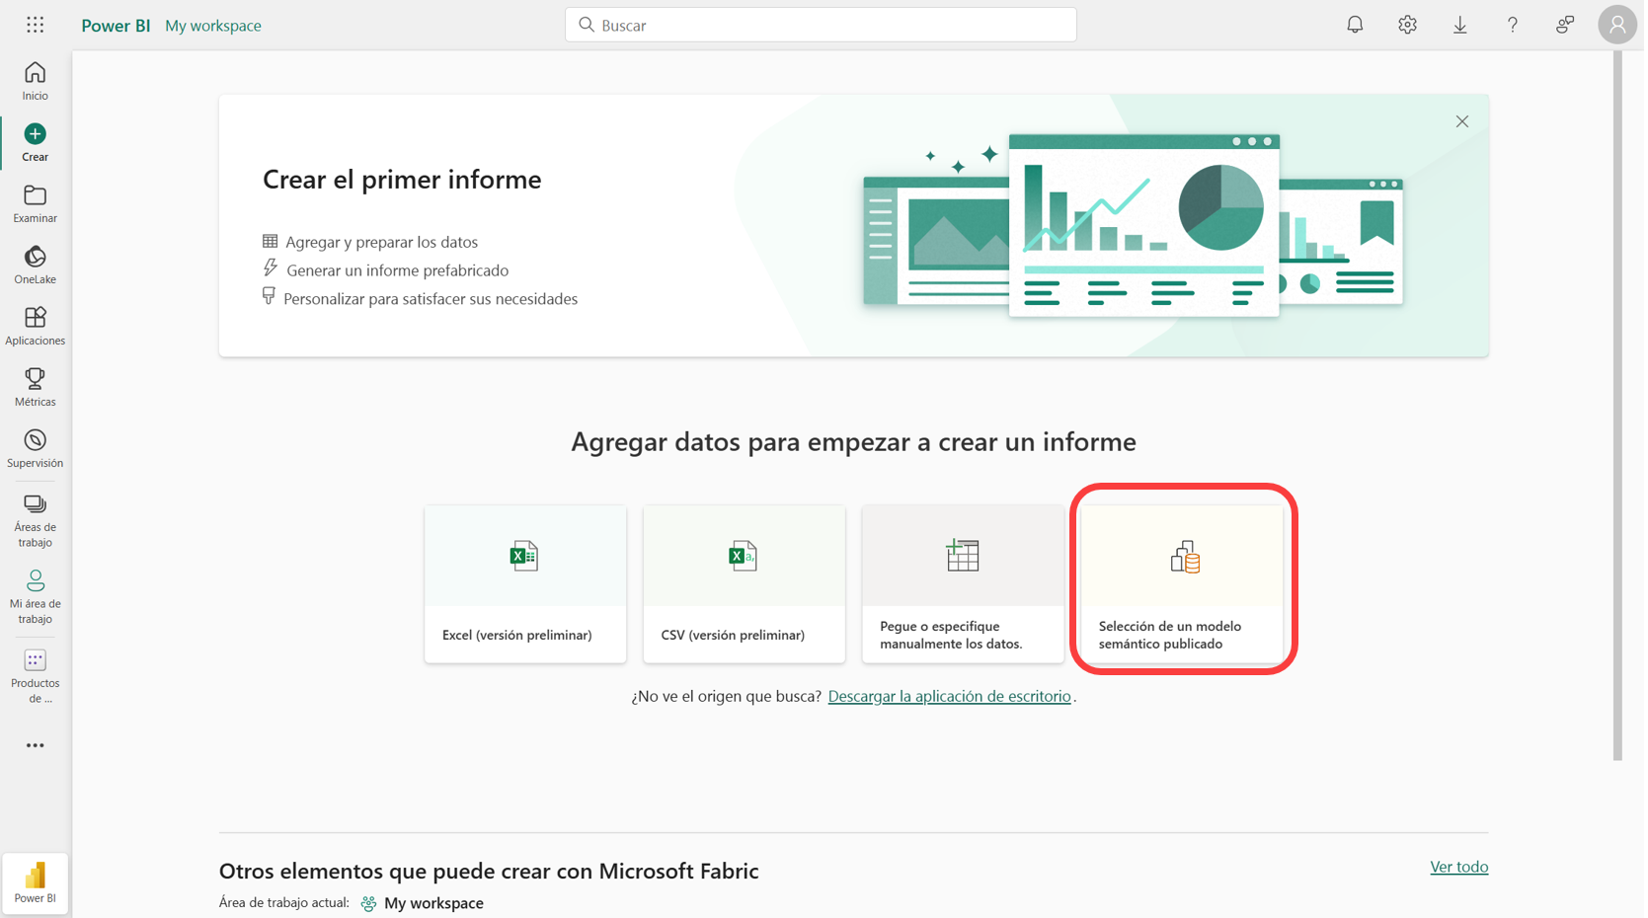Image resolution: width=1648 pixels, height=918 pixels.
Task: Click Generar un informe prefabricado text
Action: (x=397, y=270)
